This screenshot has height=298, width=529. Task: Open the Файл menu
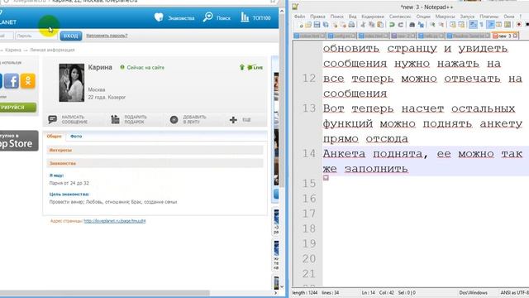click(299, 17)
